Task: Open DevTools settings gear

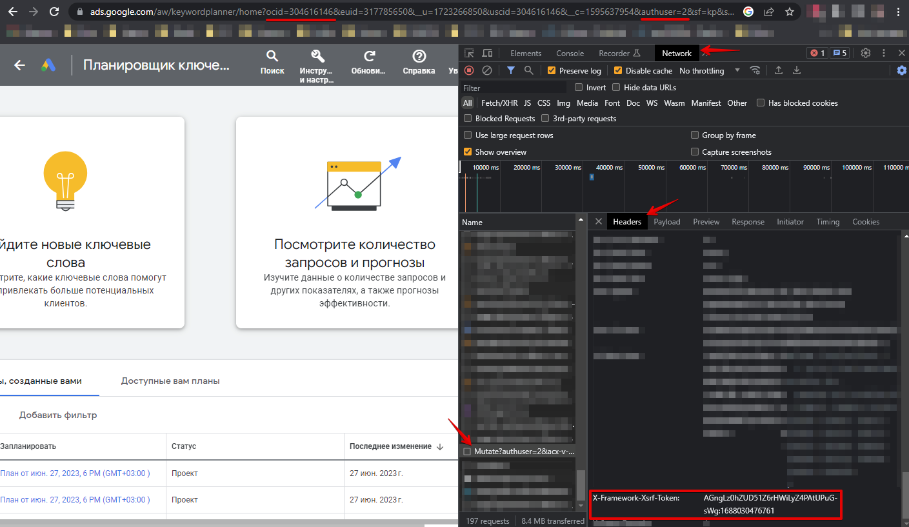Action: click(866, 54)
